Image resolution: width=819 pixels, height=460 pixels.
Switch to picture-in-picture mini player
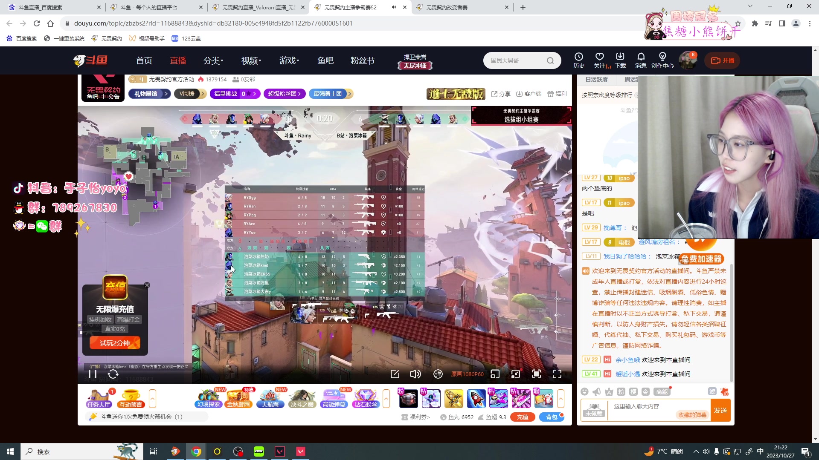click(495, 374)
